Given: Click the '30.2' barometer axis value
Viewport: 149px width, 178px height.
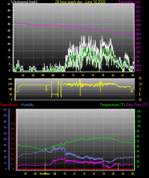Looking at the screenshot, I should [138, 7].
